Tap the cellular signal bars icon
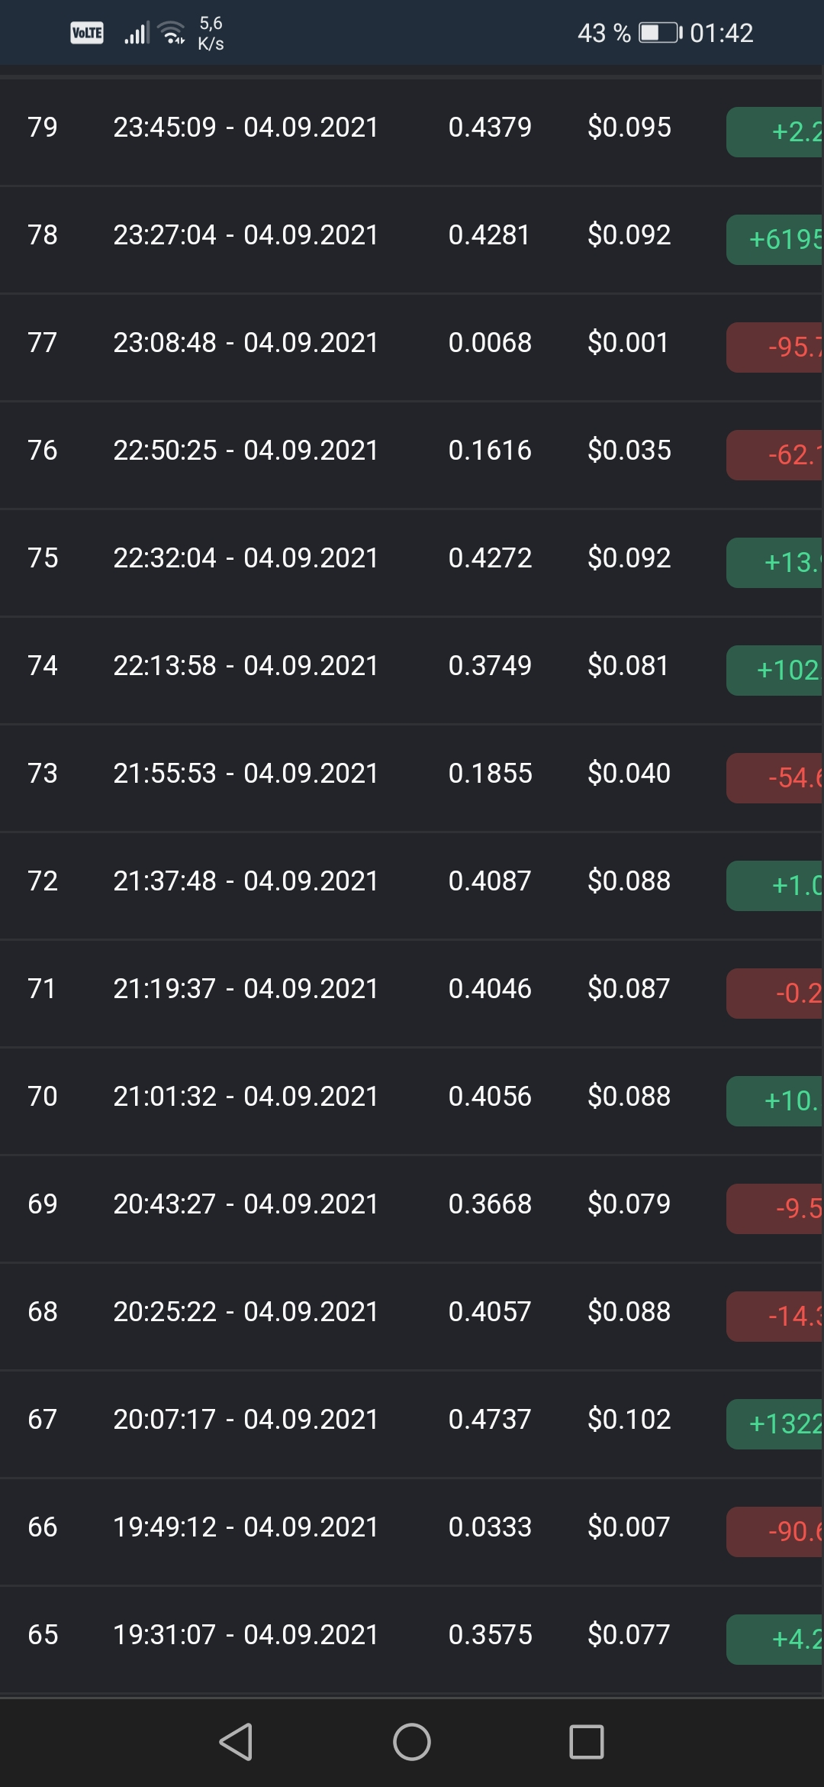This screenshot has height=1787, width=824. (x=137, y=34)
